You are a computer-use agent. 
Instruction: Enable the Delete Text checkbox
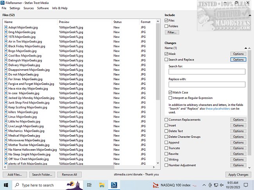[x=166, y=131]
